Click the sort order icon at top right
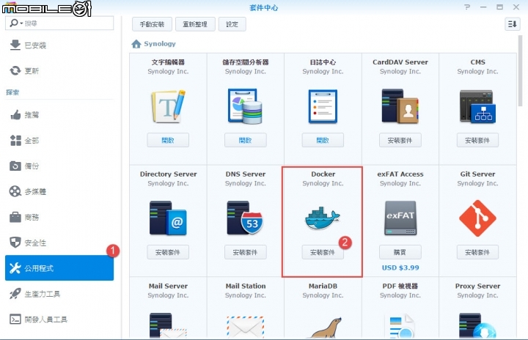 point(512,24)
